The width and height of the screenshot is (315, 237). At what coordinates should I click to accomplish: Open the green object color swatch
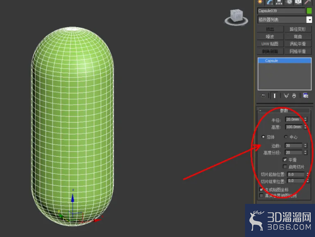309,11
